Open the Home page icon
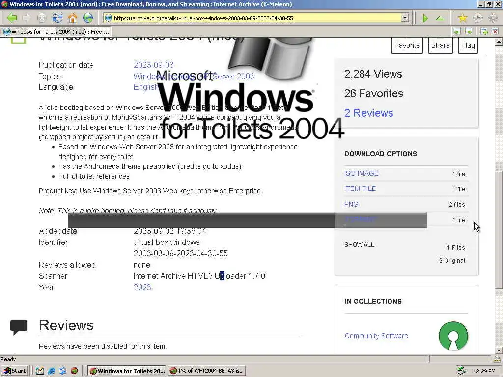 73,18
